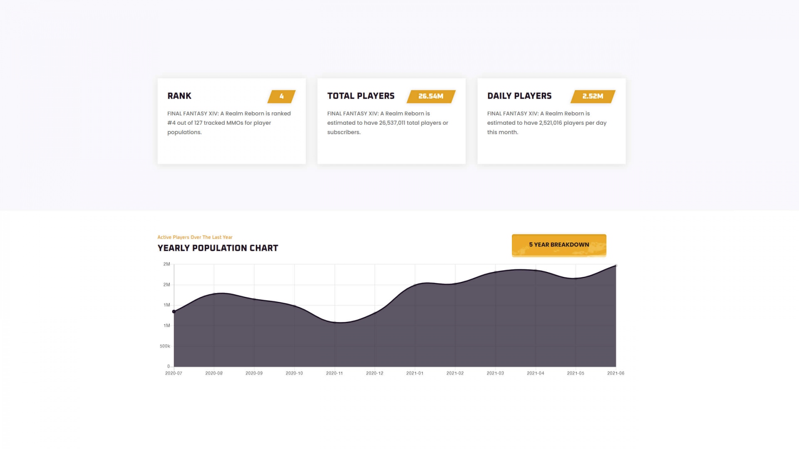The width and height of the screenshot is (799, 449).
Task: Click the 2021-02 x-axis label
Action: 455,373
